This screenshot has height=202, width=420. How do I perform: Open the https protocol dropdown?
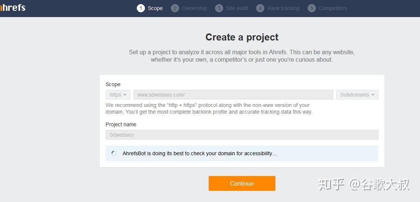coord(118,95)
